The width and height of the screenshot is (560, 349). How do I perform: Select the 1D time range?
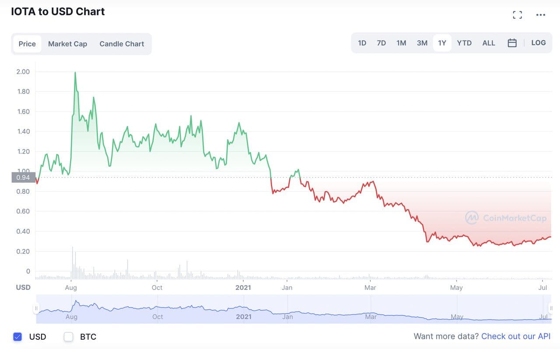pyautogui.click(x=362, y=43)
